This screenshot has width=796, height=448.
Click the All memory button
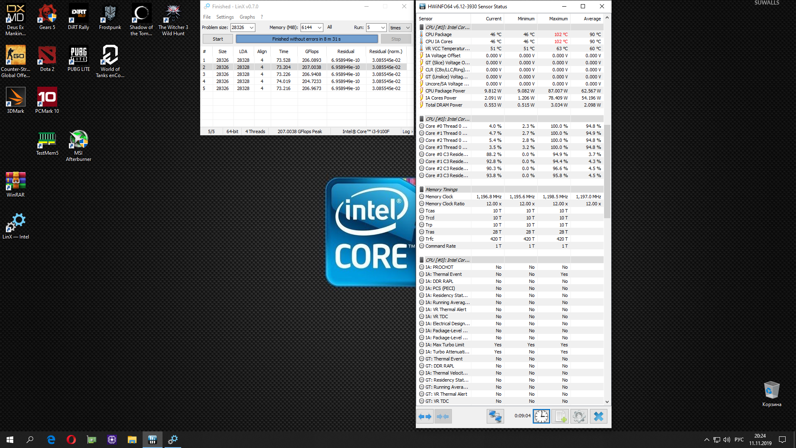click(x=330, y=27)
